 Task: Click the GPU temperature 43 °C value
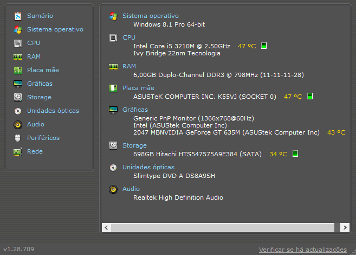coord(336,132)
